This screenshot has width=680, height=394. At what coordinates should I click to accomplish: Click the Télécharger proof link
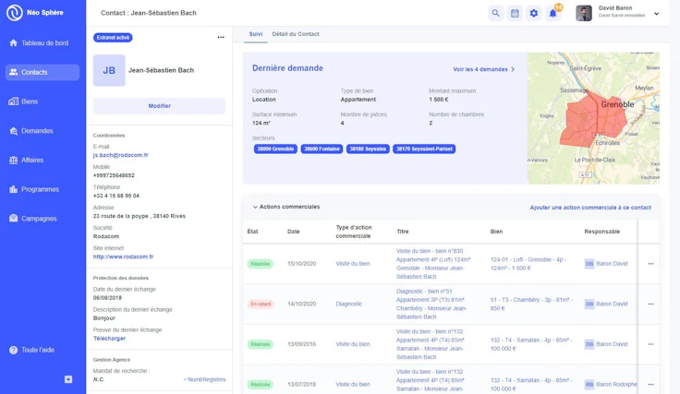pos(109,338)
